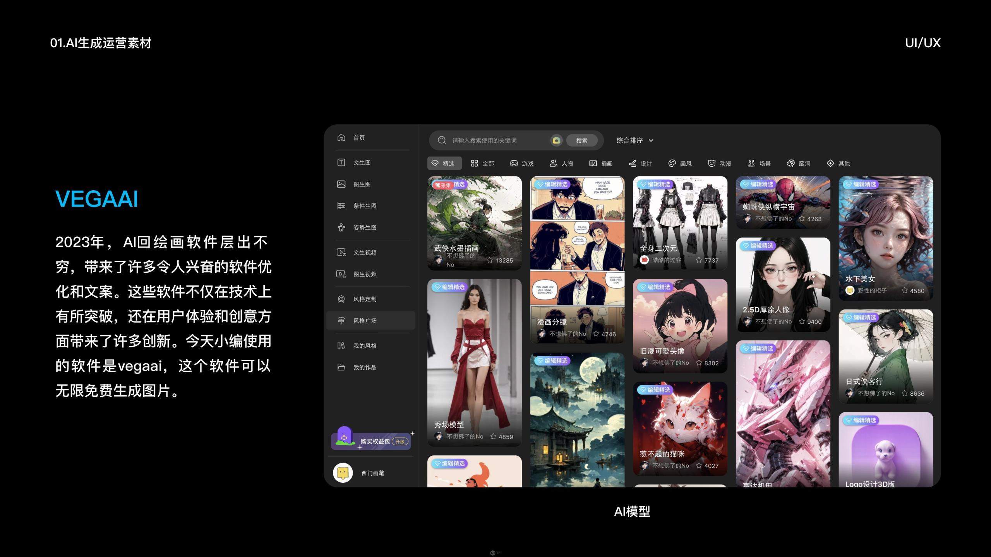Screen dimensions: 991x557
Task: Click the 条件生图 sidebar icon
Action: pyautogui.click(x=341, y=206)
